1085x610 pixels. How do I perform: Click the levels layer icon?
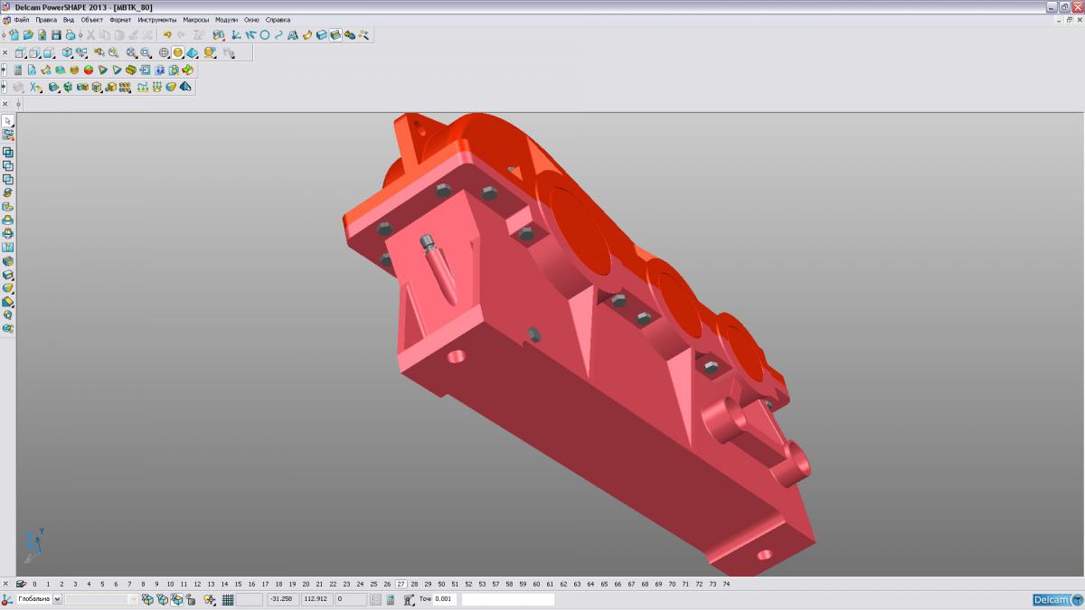(x=21, y=584)
